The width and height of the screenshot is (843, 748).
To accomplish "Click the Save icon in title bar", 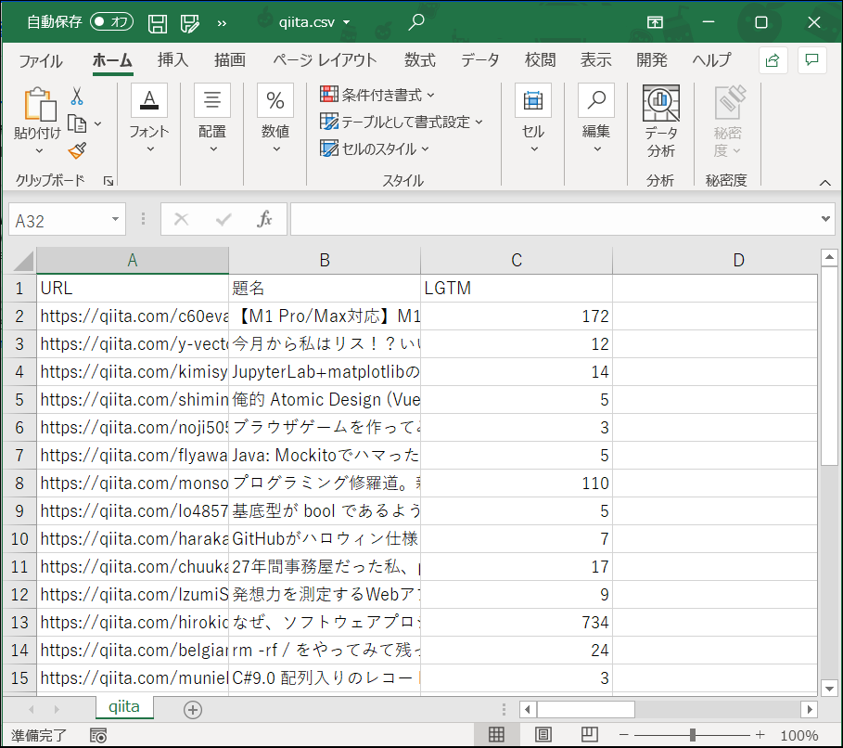I will coord(158,23).
